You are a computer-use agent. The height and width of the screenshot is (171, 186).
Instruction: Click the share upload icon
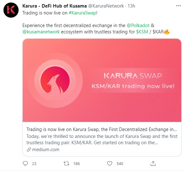point(153,163)
